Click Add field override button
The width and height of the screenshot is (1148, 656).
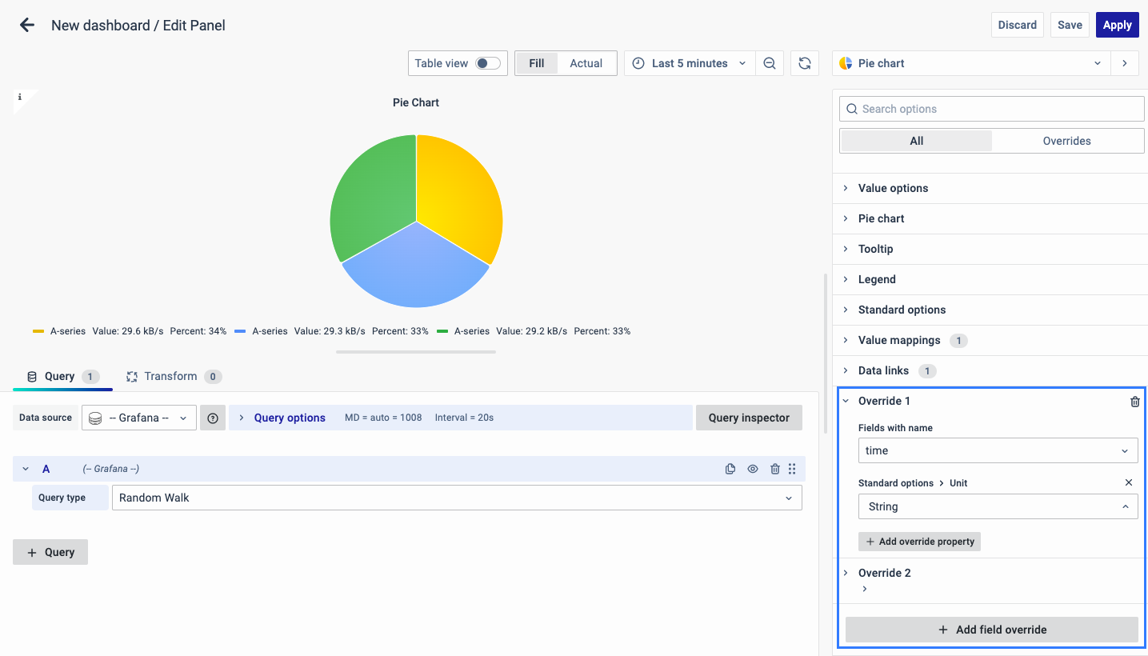pyautogui.click(x=991, y=630)
